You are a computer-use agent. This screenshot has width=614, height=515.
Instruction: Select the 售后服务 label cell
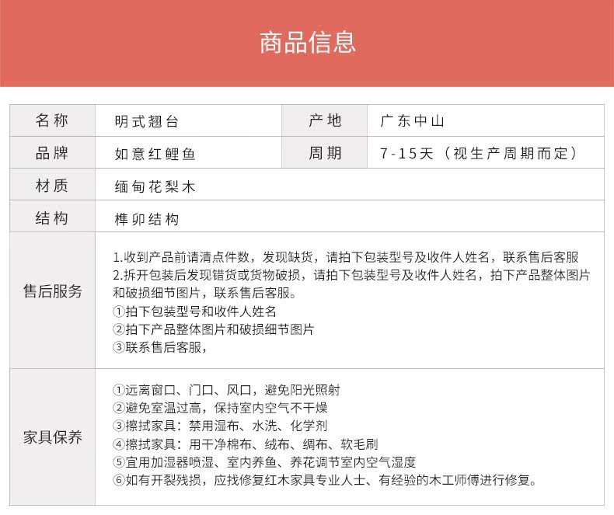tap(52, 300)
